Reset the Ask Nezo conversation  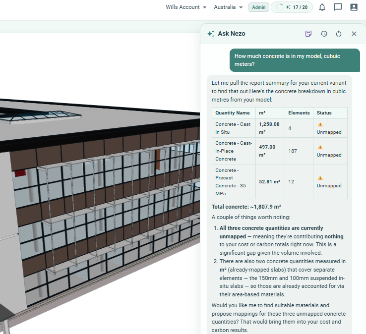[339, 34]
